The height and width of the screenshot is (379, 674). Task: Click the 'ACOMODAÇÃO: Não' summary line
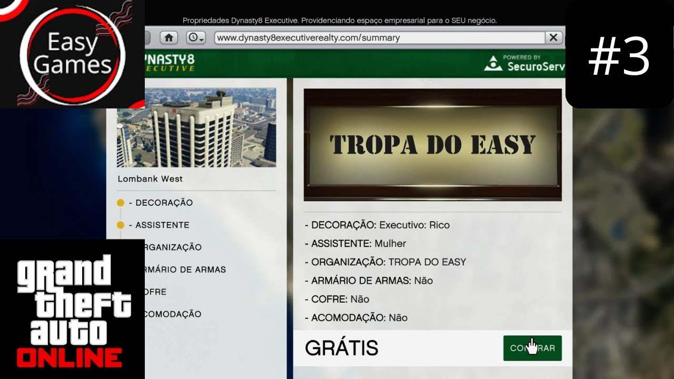click(356, 317)
